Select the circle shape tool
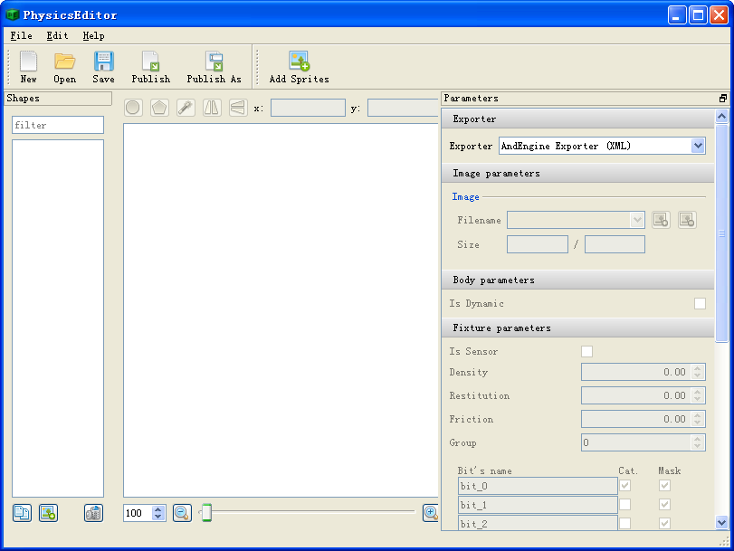 tap(133, 108)
